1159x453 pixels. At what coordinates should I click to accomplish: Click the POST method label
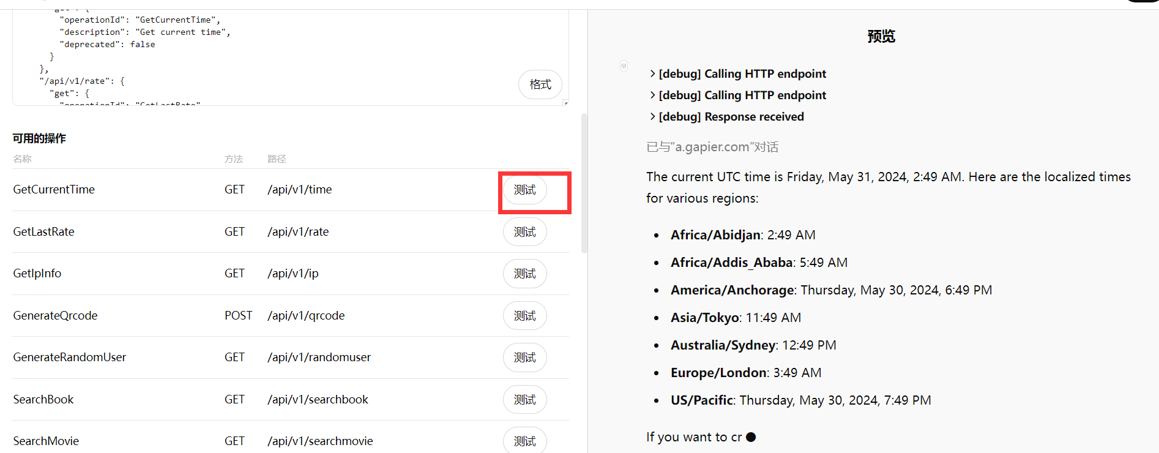pyautogui.click(x=238, y=316)
